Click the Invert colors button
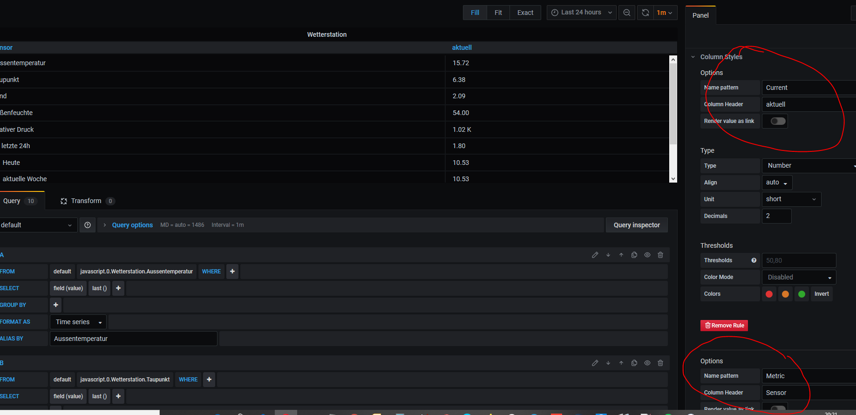The height and width of the screenshot is (415, 856). point(822,294)
